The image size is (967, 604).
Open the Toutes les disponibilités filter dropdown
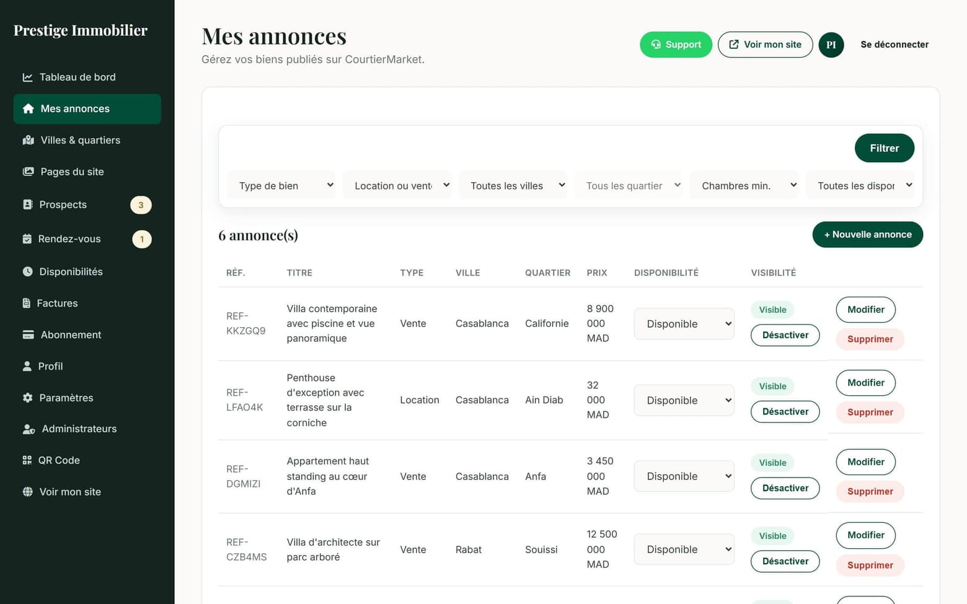click(x=860, y=185)
